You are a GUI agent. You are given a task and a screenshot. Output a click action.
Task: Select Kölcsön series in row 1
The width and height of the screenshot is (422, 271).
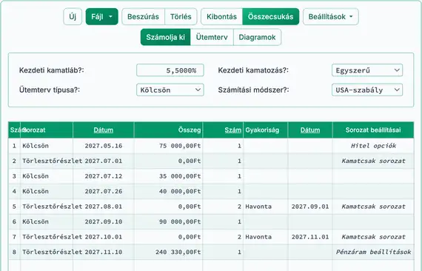(36, 146)
